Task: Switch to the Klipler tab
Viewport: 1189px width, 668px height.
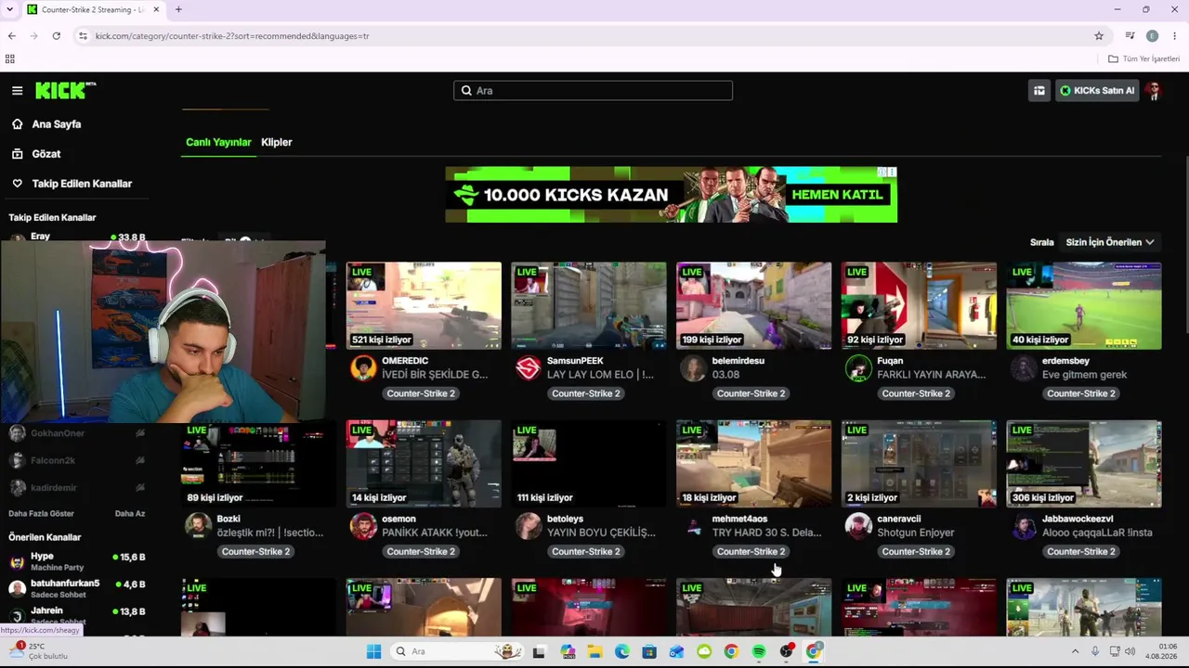Action: [277, 142]
